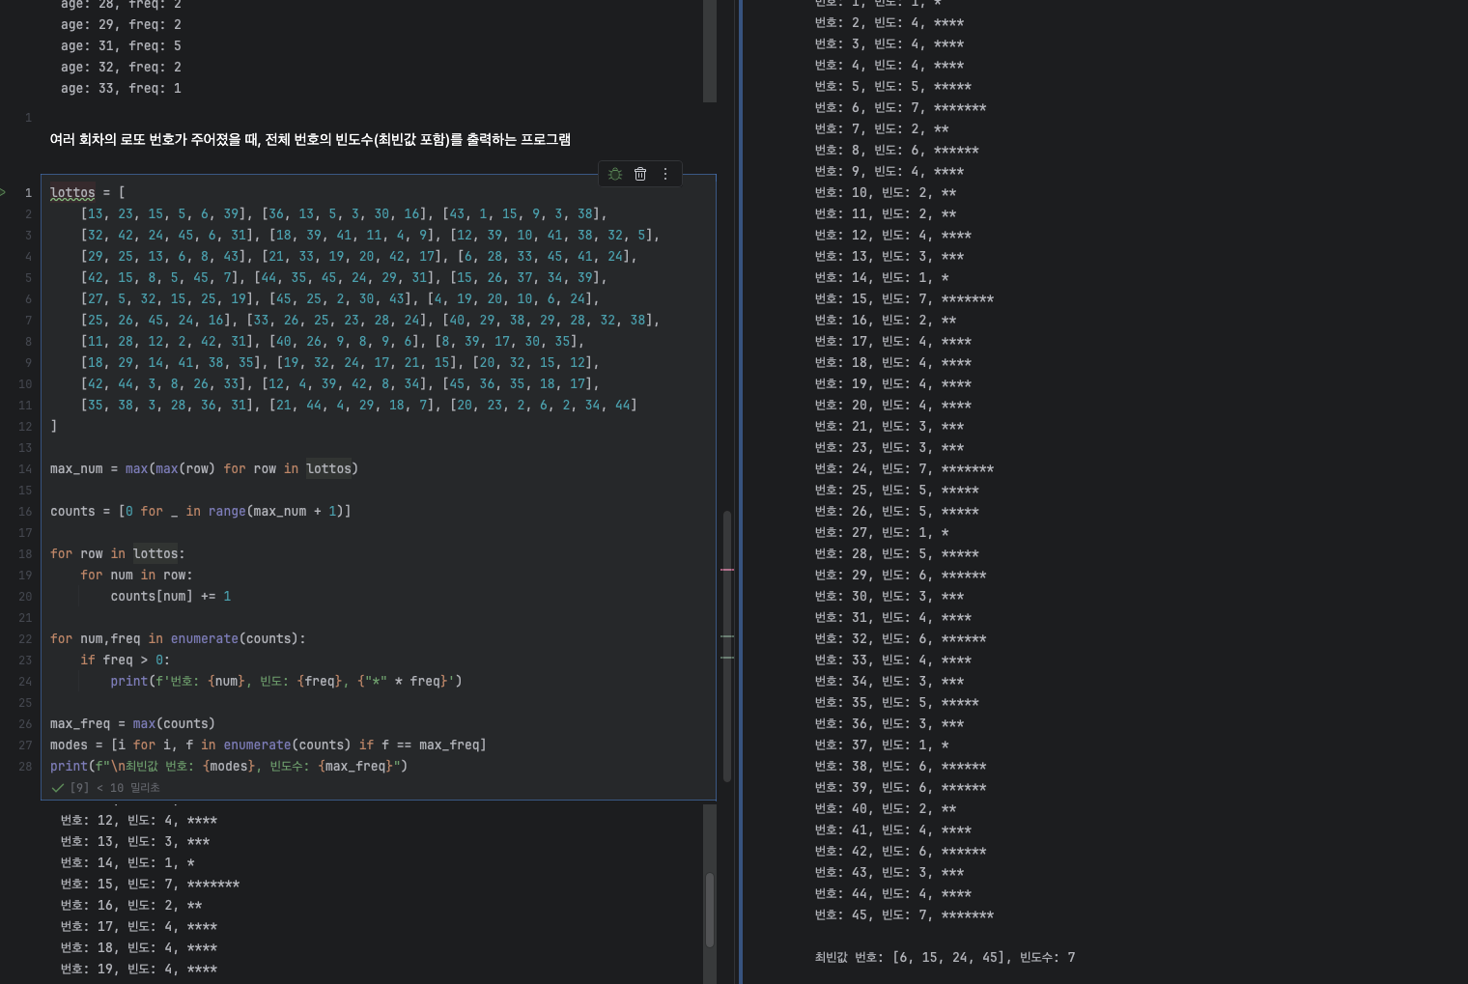Delete the cell with the trash icon
Viewport: 1468px width, 984px height.
tap(640, 174)
